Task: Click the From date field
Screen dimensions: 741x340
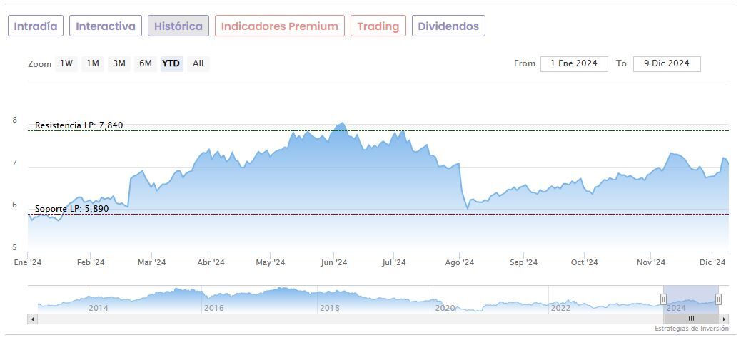Action: pos(574,63)
